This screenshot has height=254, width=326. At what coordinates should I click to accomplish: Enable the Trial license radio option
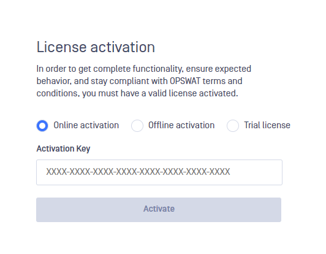point(233,126)
